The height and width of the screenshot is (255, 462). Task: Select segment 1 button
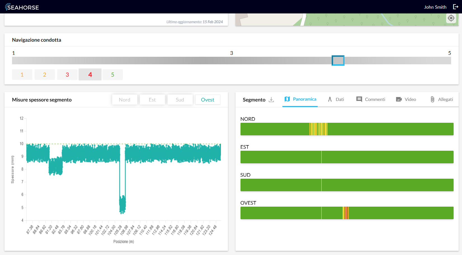[x=22, y=75]
